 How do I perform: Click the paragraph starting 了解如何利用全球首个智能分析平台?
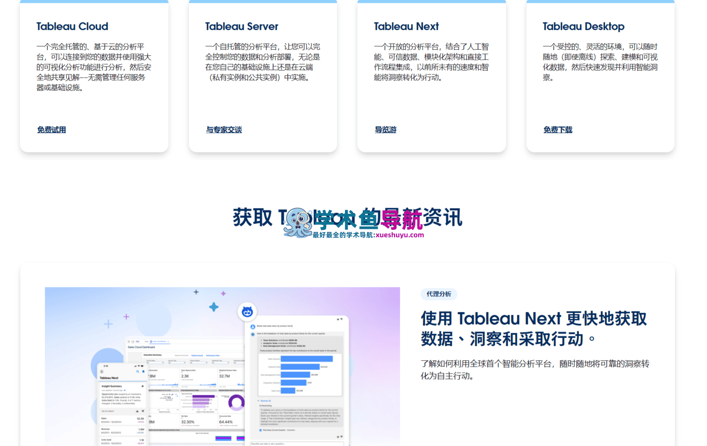tap(535, 370)
